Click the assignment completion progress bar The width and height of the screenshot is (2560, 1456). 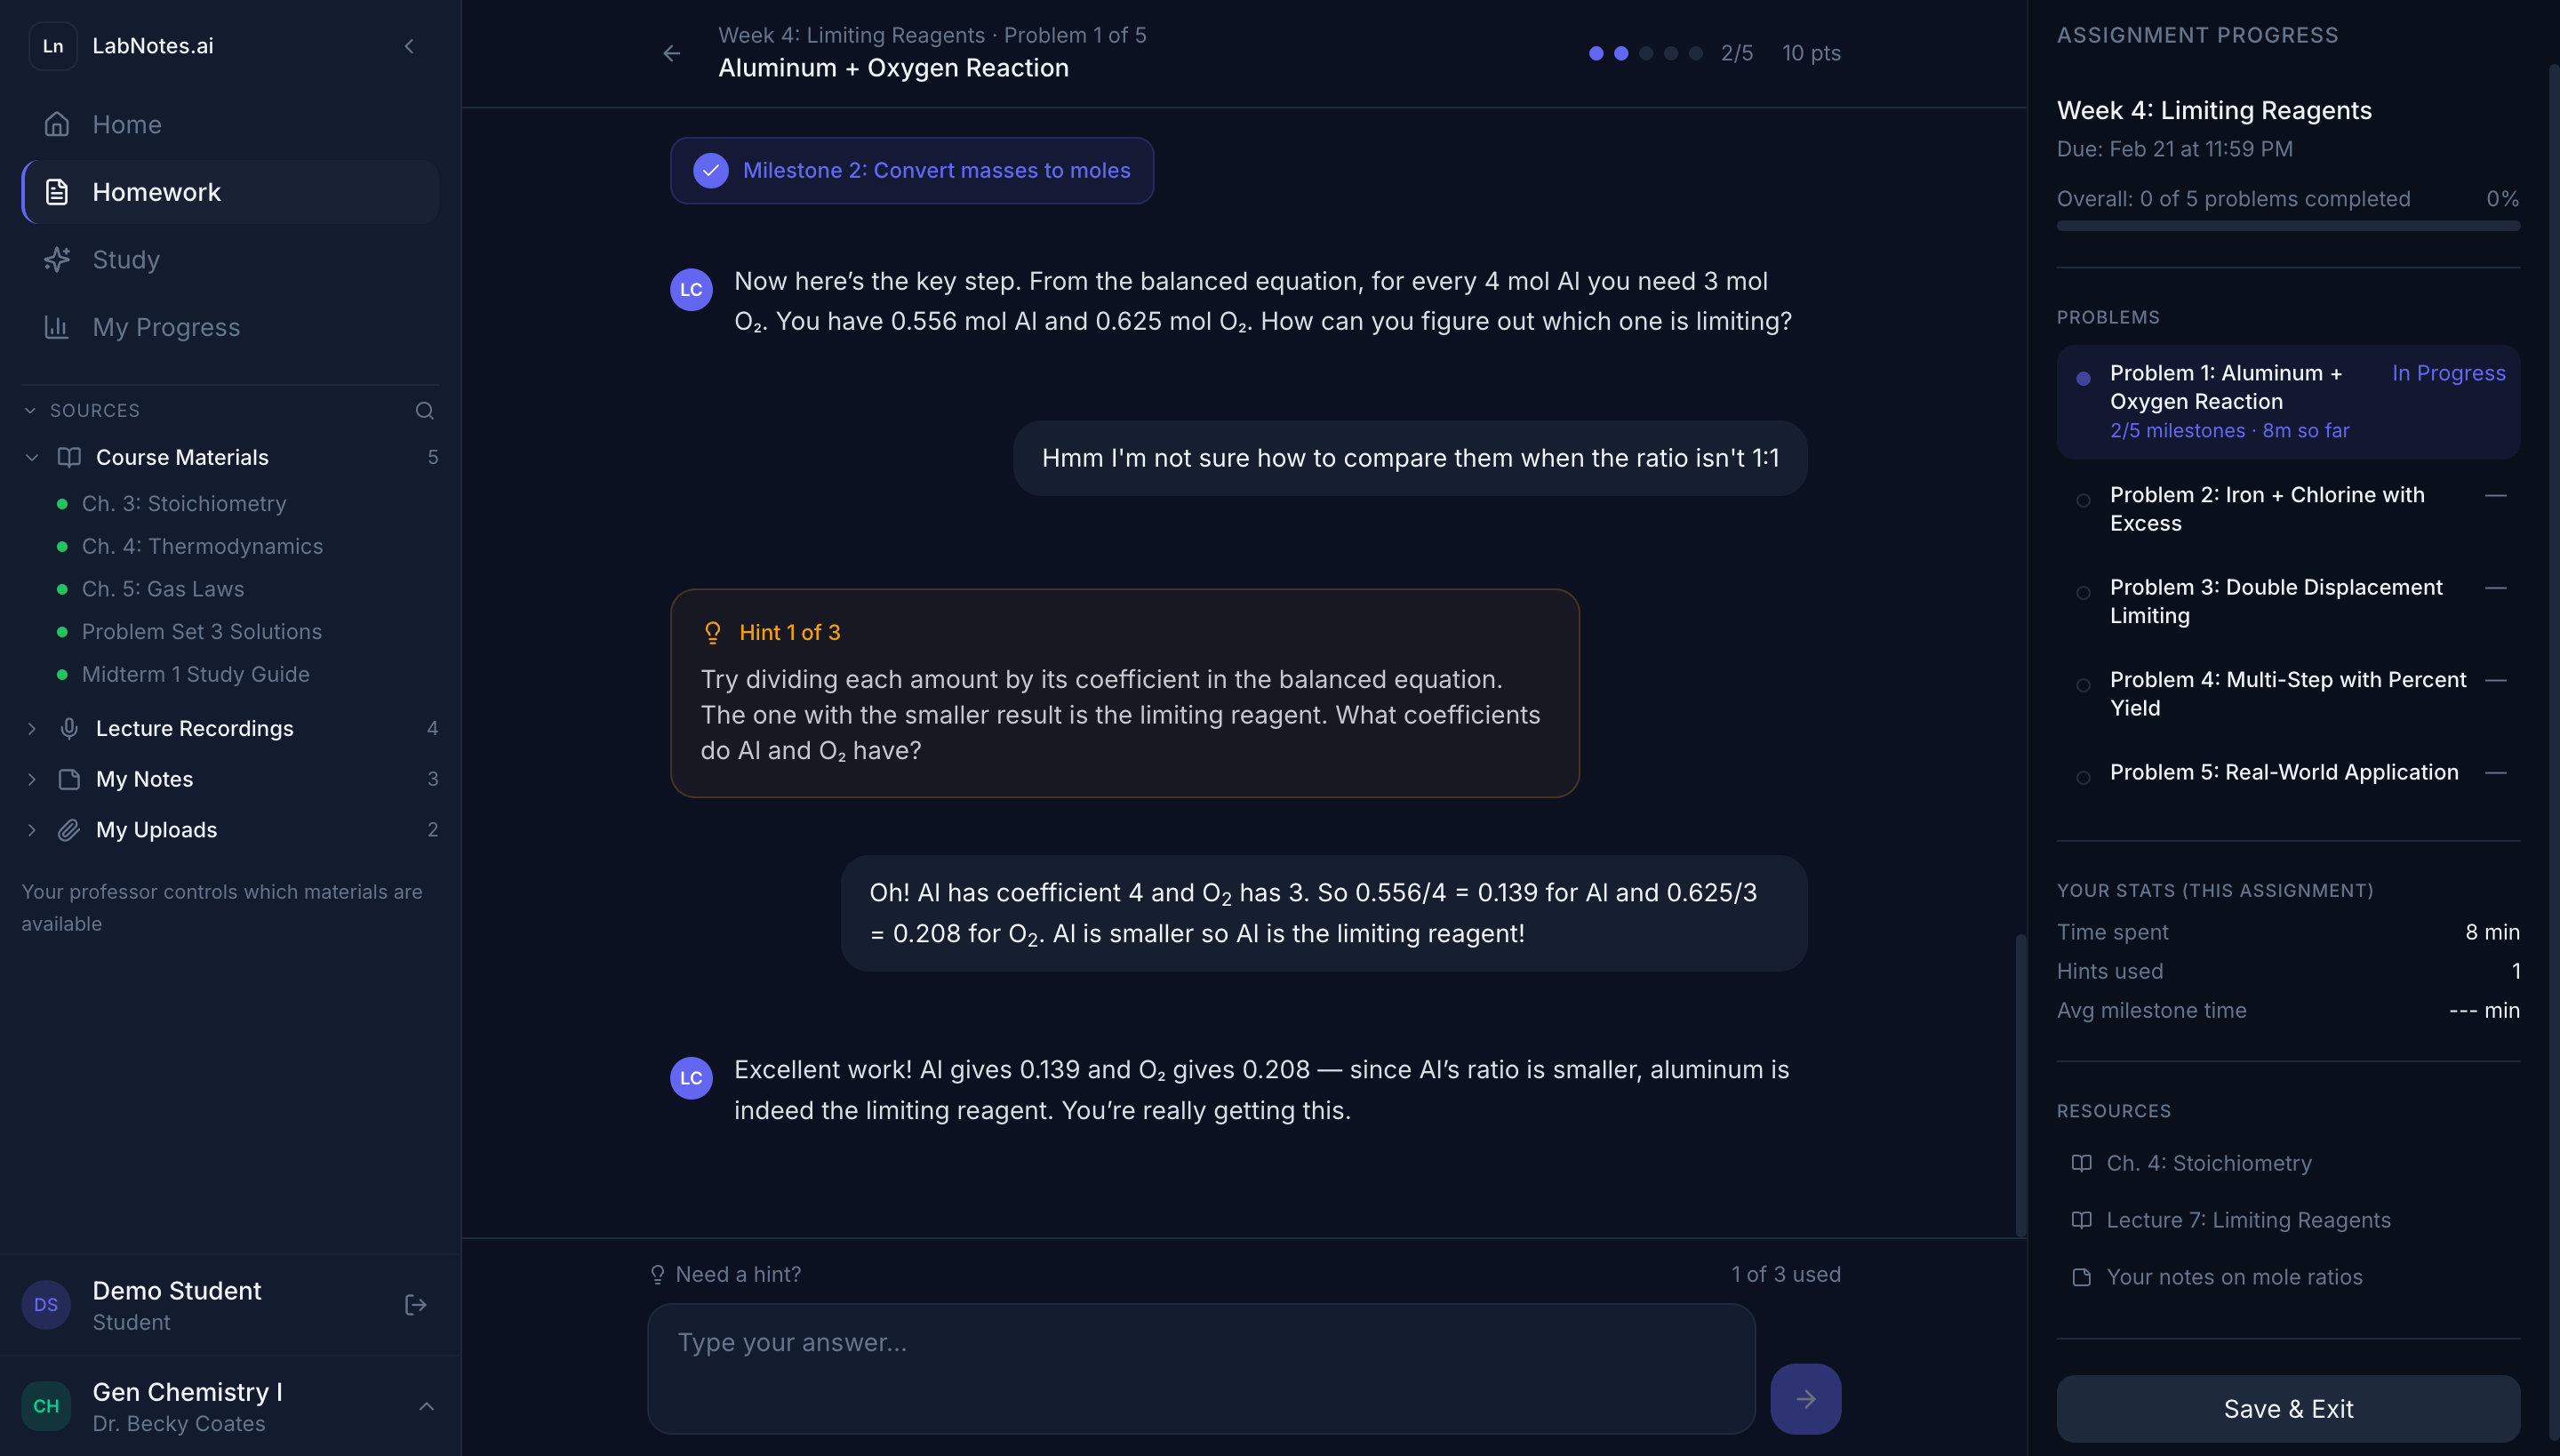[2288, 227]
